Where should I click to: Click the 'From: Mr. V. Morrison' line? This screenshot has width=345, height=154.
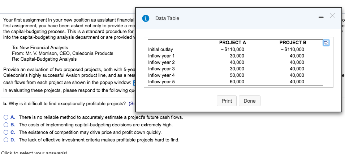pos(63,53)
